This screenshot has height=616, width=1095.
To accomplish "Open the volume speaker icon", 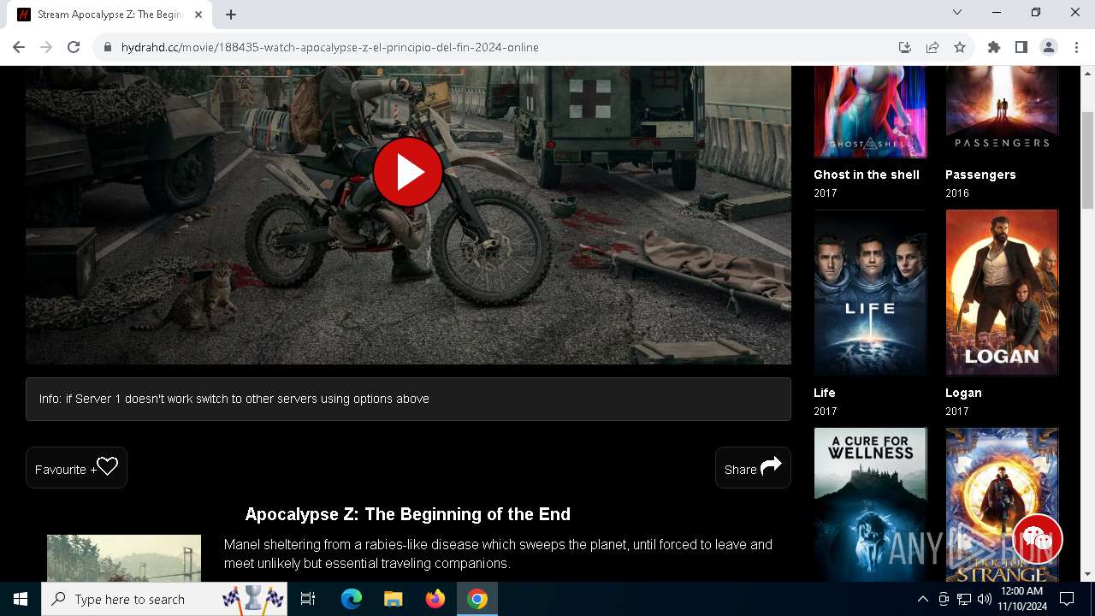I will (x=985, y=599).
